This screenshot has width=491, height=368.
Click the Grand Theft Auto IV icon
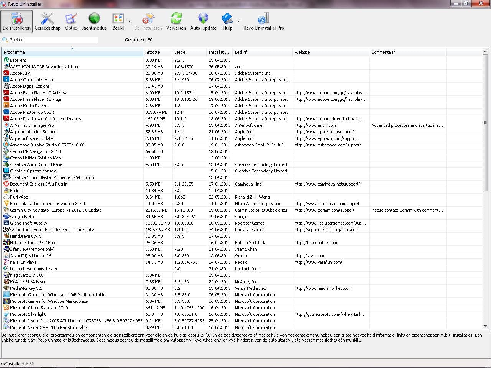pos(7,223)
